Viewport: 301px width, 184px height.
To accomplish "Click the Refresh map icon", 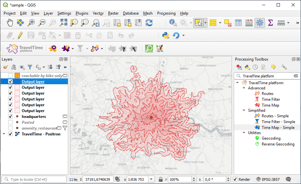I will click(x=149, y=23).
